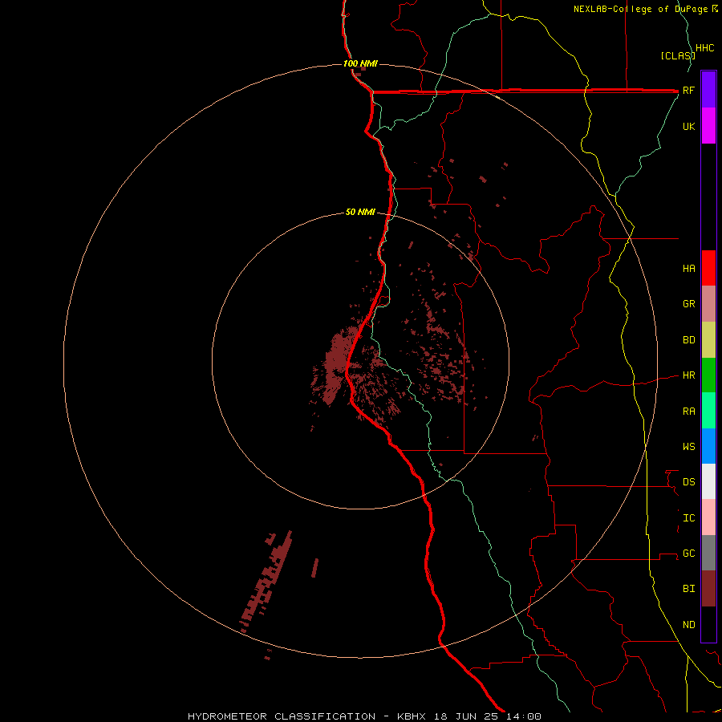722x722 pixels.
Task: Click the [CLAS] units label
Action: tap(677, 55)
